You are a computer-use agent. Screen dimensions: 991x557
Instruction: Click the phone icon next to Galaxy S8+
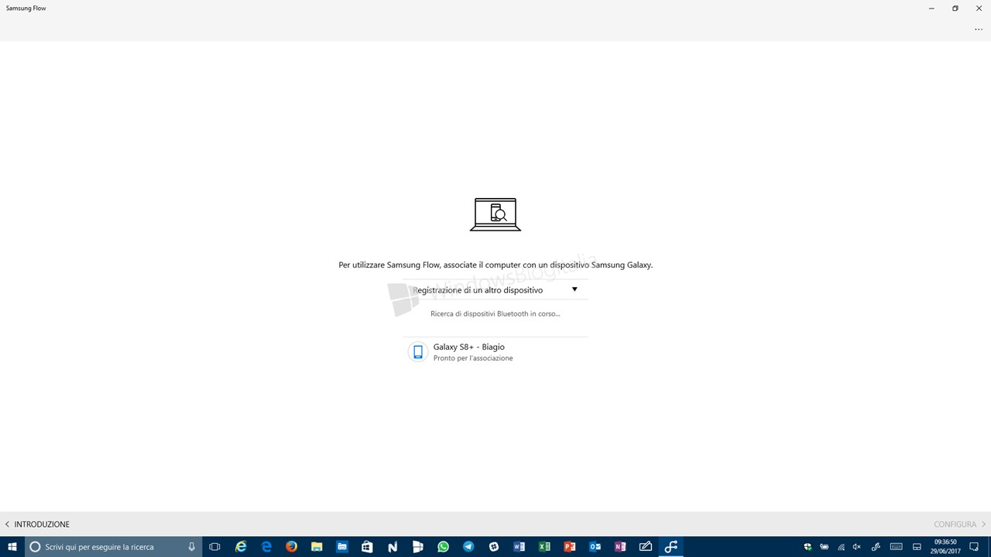418,352
